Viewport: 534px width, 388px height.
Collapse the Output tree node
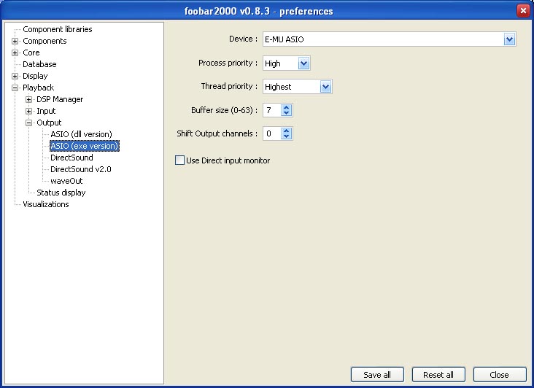(28, 123)
